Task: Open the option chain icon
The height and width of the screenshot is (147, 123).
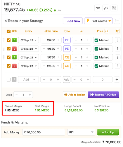Action: click(x=114, y=8)
